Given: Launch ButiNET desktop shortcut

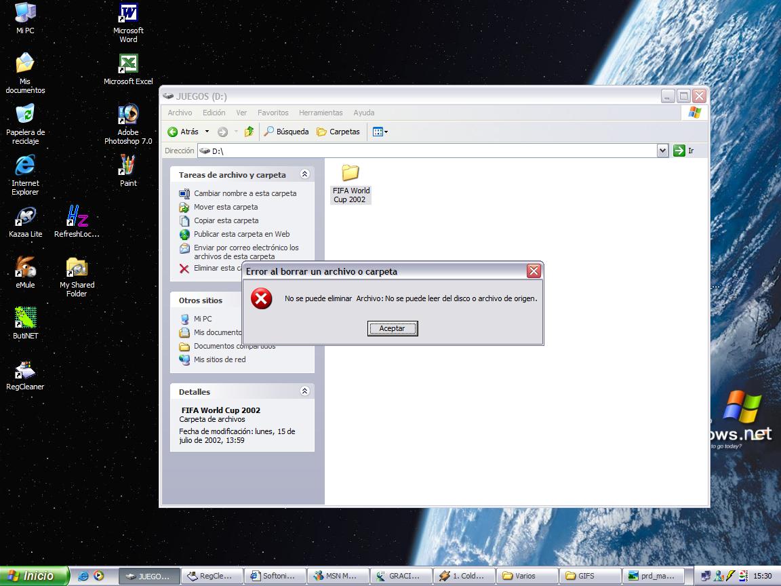Looking at the screenshot, I should (x=25, y=324).
